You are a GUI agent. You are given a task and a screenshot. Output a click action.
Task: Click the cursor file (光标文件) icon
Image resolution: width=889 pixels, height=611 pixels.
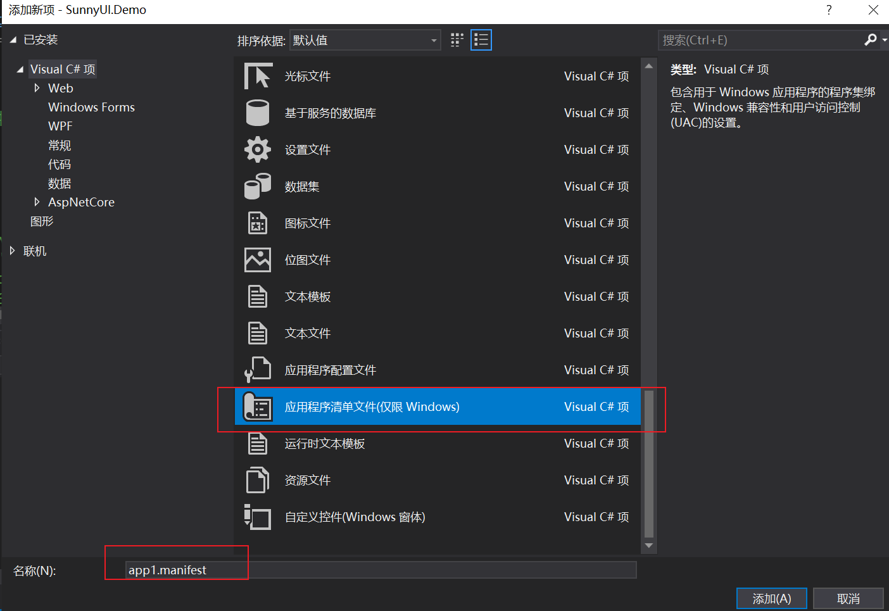click(258, 76)
